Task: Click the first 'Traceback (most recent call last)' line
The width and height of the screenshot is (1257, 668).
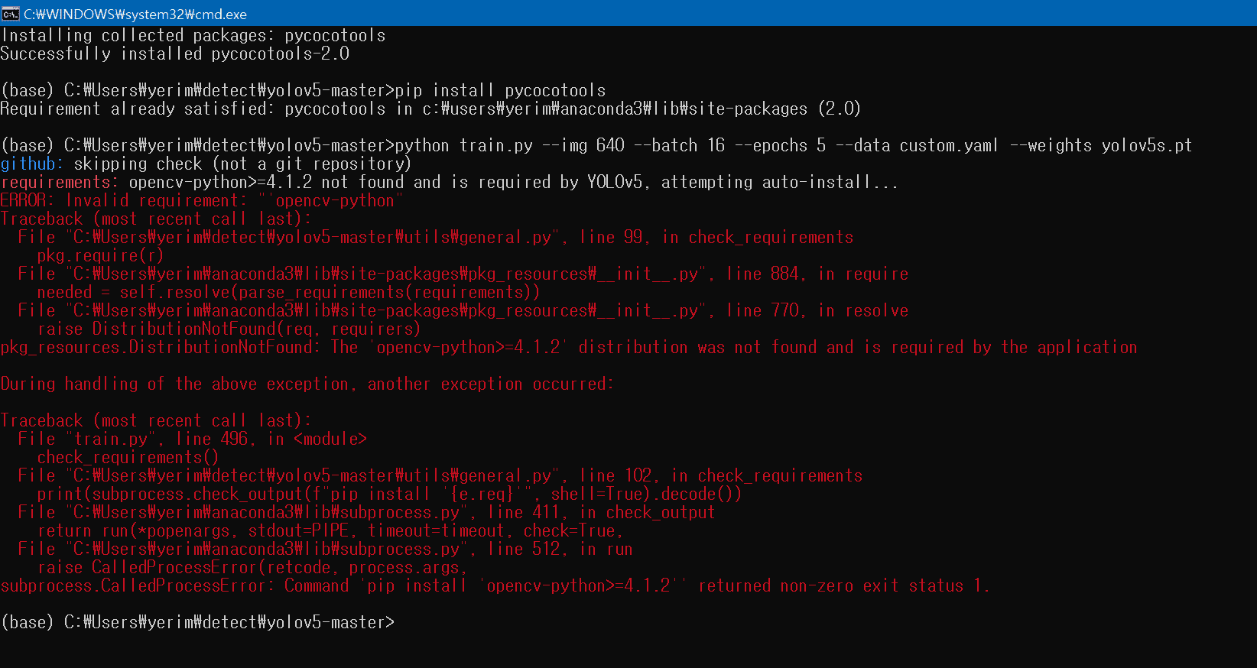Action: click(x=156, y=219)
